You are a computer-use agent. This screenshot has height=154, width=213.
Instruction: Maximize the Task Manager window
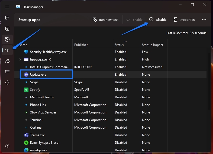192,5
